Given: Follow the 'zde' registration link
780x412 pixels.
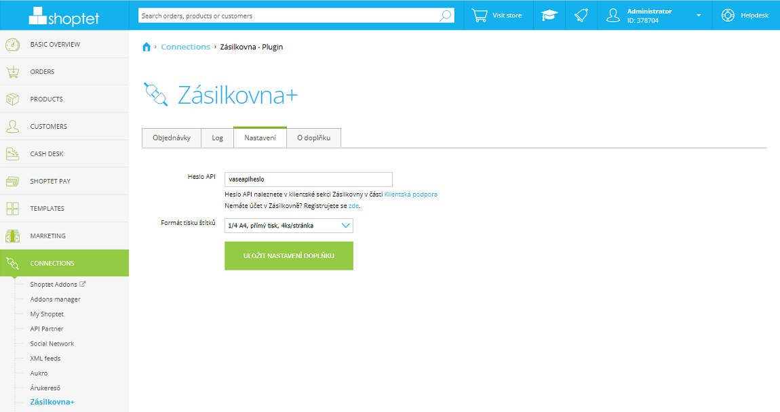Looking at the screenshot, I should [x=353, y=206].
